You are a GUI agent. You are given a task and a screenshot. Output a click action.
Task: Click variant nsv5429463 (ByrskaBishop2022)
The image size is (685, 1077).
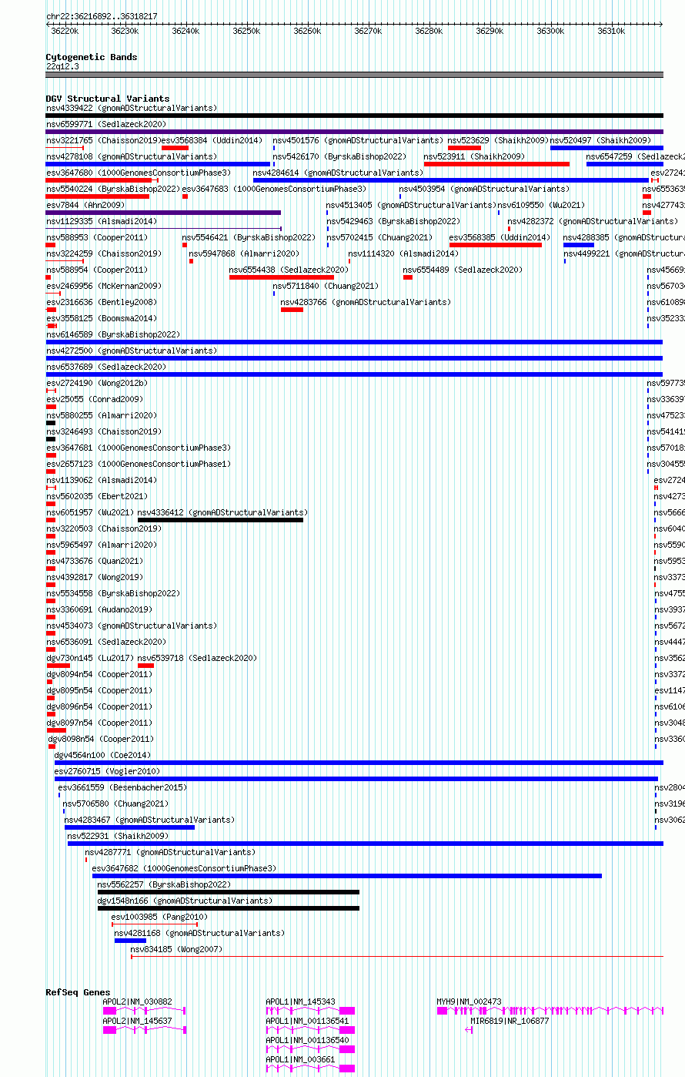(x=393, y=221)
